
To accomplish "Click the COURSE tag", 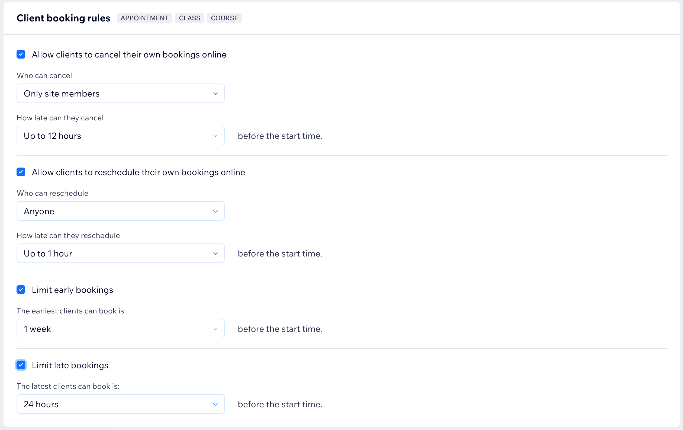I will tap(224, 18).
